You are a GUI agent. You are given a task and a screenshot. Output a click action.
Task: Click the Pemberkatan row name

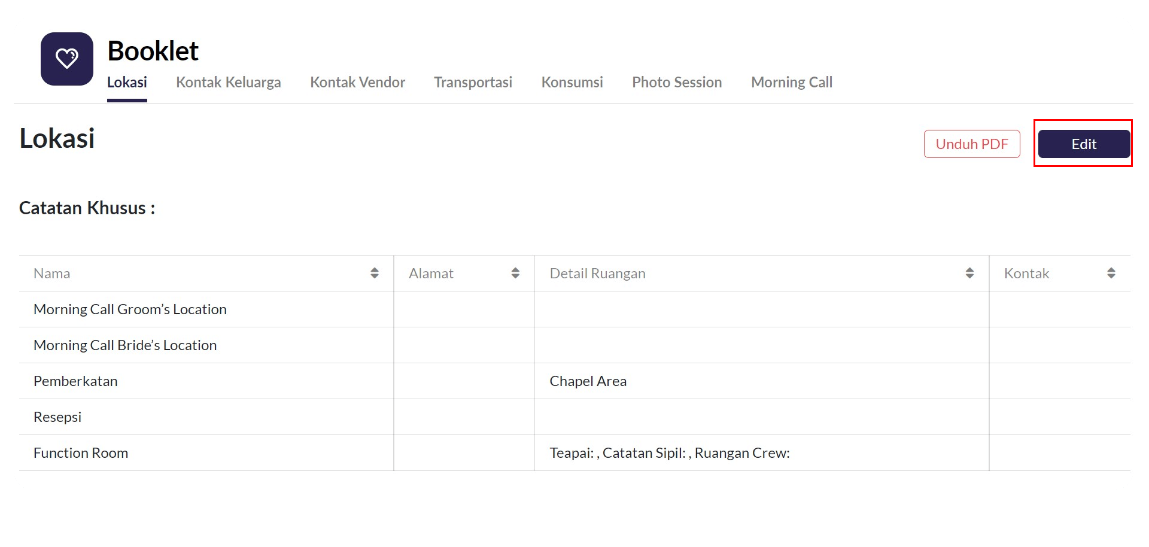[x=75, y=381]
